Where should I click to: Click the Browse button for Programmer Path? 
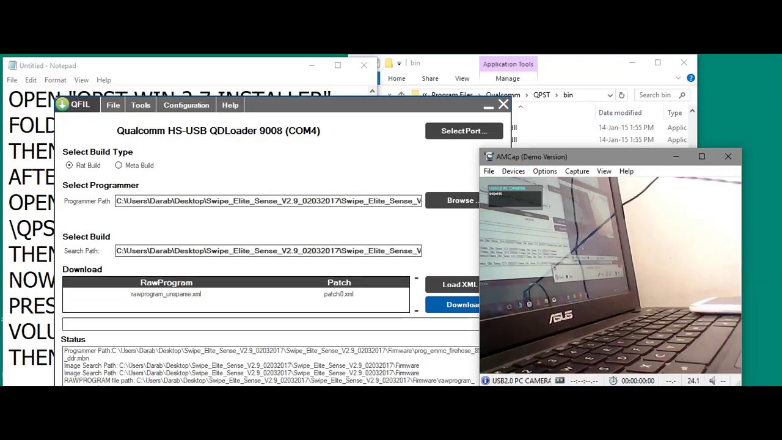[452, 200]
